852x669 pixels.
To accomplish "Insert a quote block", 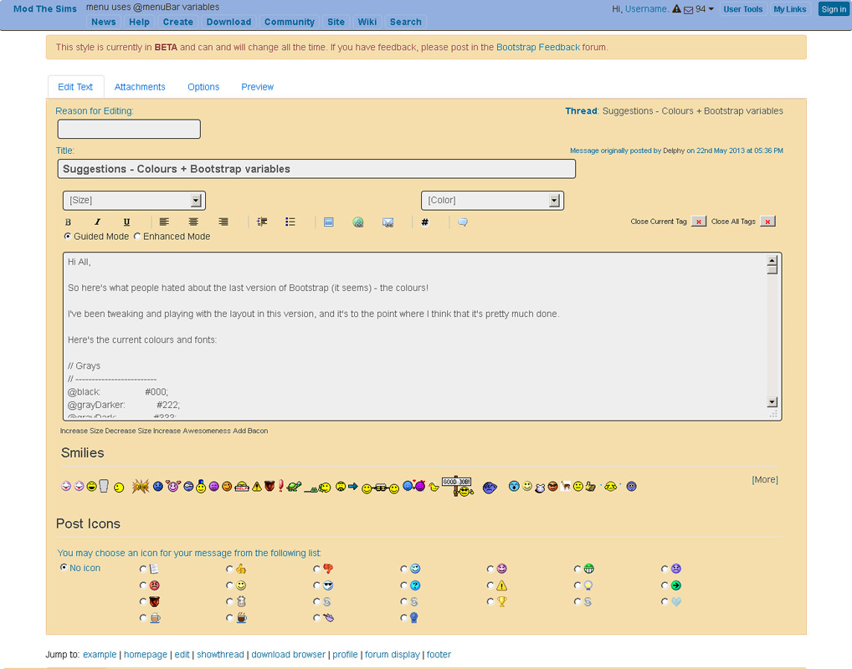I will pos(461,222).
